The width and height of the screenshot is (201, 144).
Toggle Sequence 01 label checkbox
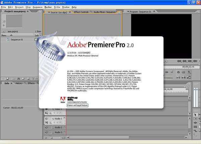[x=36, y=40]
